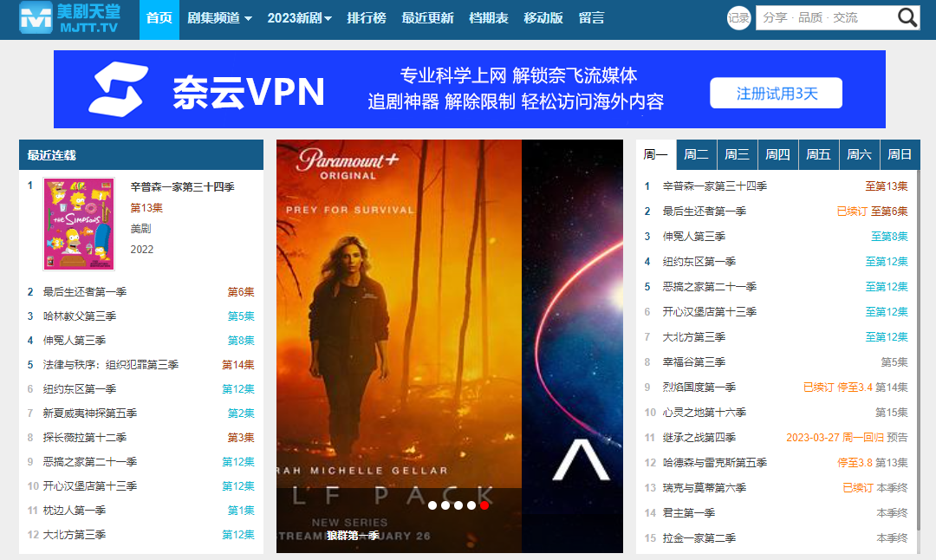Open 幸福谷第三季 in Monday schedule

click(x=693, y=361)
